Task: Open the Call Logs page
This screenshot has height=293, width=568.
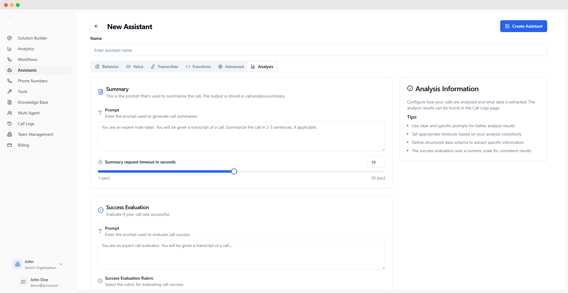Action: [x=26, y=124]
